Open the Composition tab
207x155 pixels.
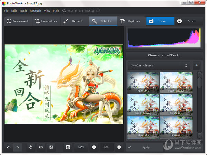47,21
